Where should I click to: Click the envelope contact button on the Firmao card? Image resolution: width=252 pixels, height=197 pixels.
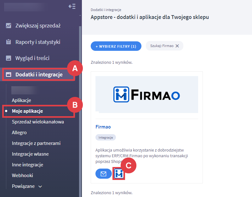pyautogui.click(x=104, y=174)
